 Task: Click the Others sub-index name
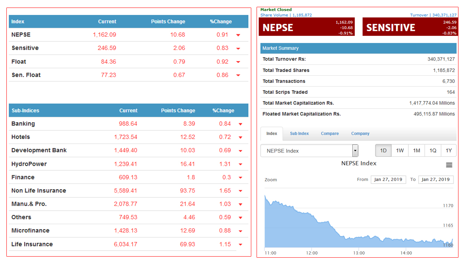click(21, 217)
